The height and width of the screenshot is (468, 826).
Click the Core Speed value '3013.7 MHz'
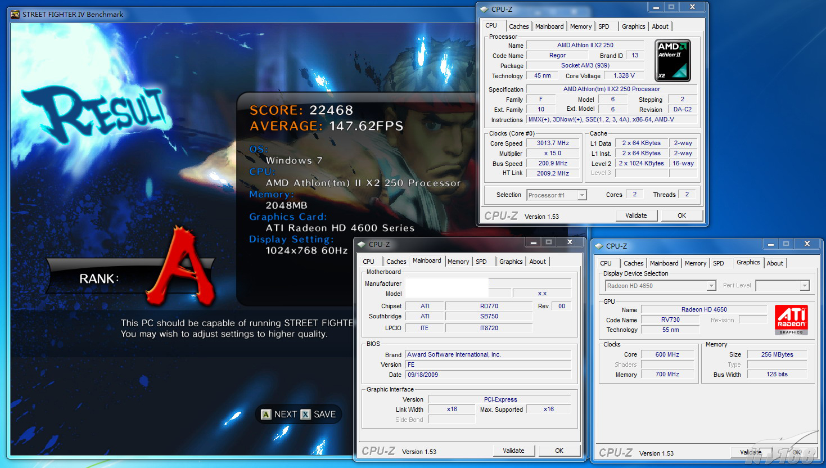point(553,143)
